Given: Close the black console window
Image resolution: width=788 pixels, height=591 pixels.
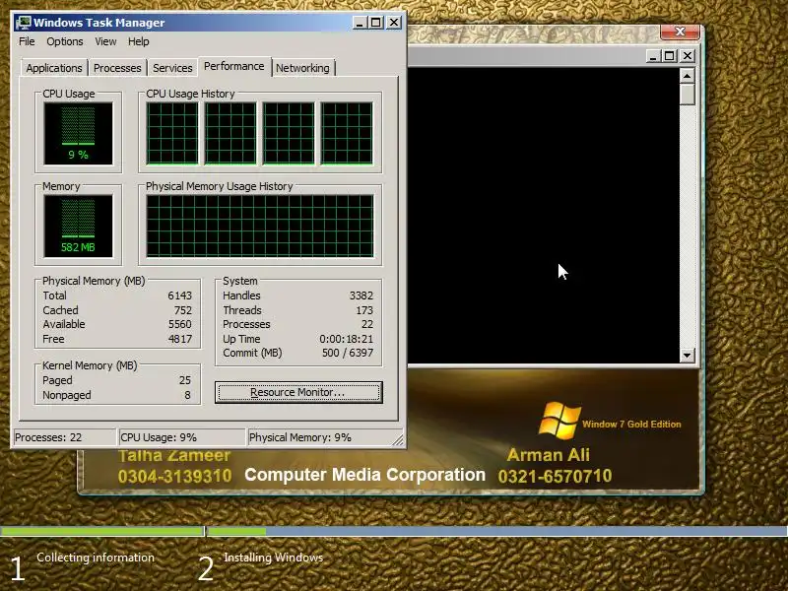Looking at the screenshot, I should click(687, 56).
